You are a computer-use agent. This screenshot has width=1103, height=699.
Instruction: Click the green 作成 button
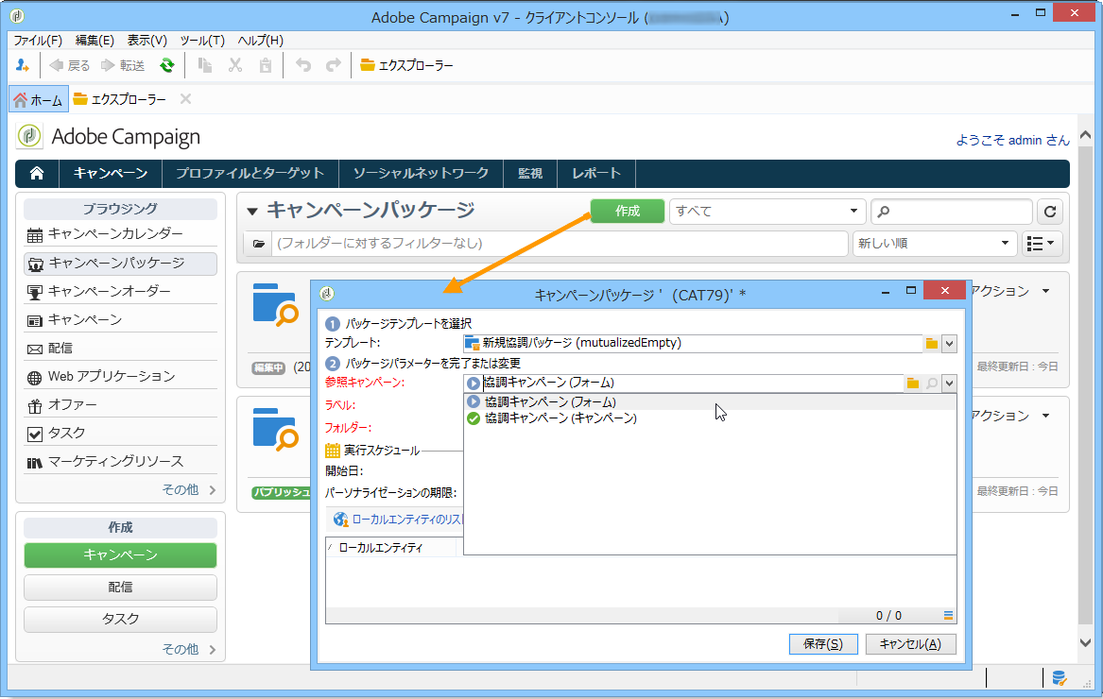(627, 211)
